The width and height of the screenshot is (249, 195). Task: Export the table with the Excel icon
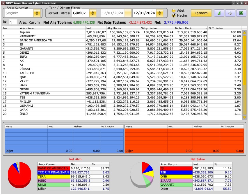tap(241, 13)
